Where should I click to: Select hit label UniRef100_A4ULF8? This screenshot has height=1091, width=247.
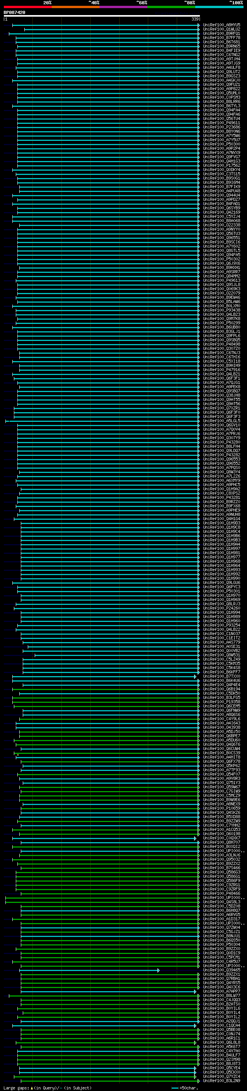[222, 67]
